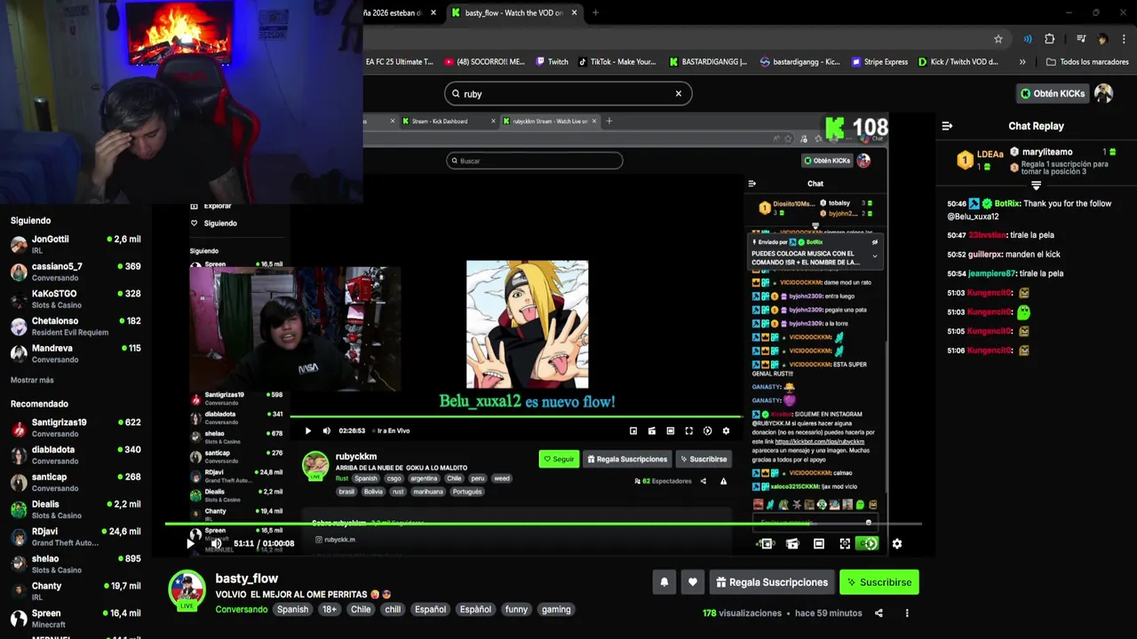
Task: Turn on notifications bell for basty_flow
Action: tap(664, 582)
